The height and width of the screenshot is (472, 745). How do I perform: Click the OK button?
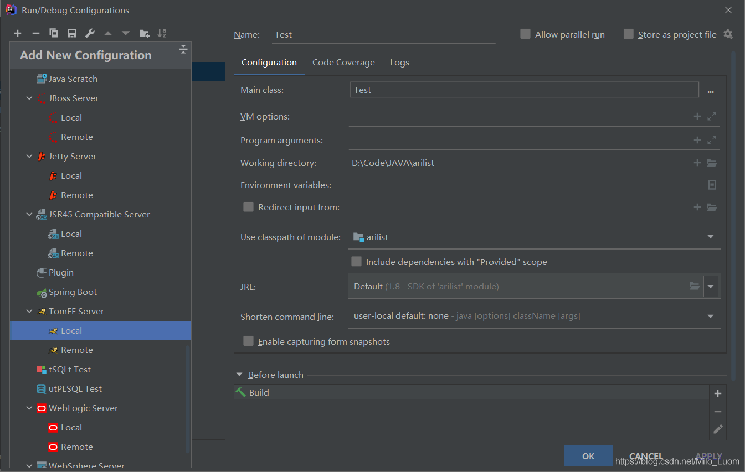coord(588,456)
